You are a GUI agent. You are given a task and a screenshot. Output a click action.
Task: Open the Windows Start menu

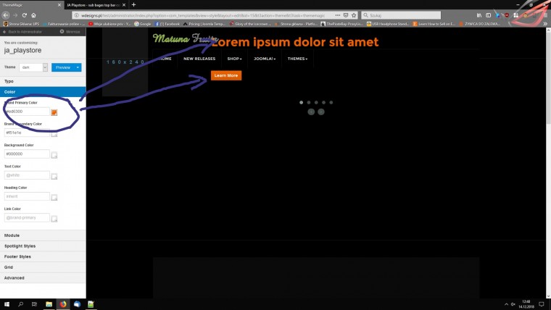point(7,304)
